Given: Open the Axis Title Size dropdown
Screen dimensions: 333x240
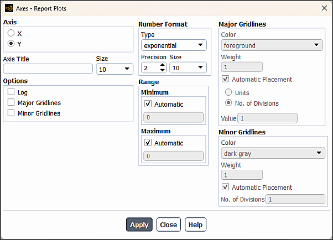Looking at the screenshot, I should [115, 69].
